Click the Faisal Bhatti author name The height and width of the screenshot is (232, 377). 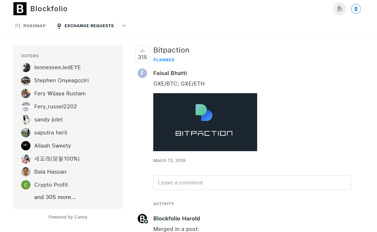[x=170, y=73]
